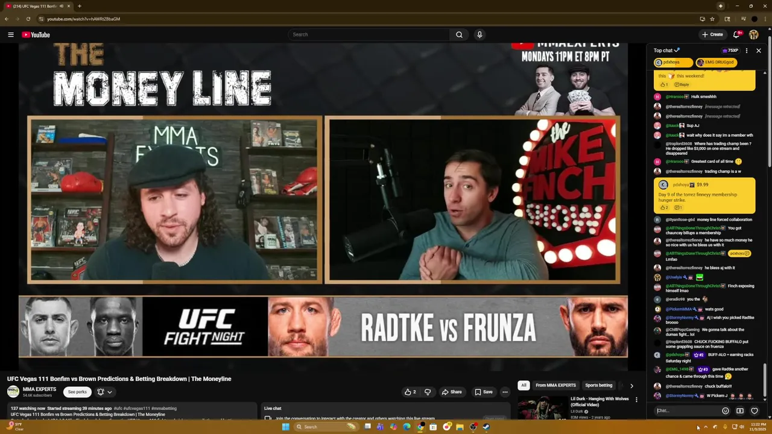Select the Sports betting chip
This screenshot has width=772, height=434.
[598, 385]
